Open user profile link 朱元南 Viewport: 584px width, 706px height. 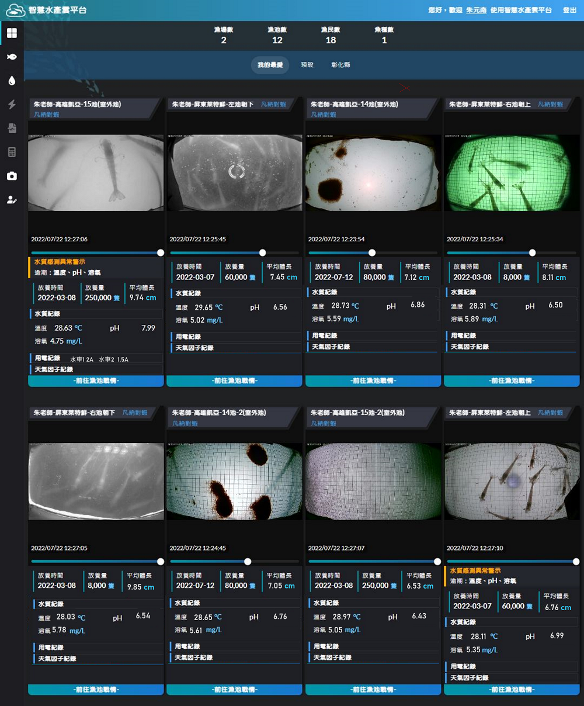(x=476, y=10)
